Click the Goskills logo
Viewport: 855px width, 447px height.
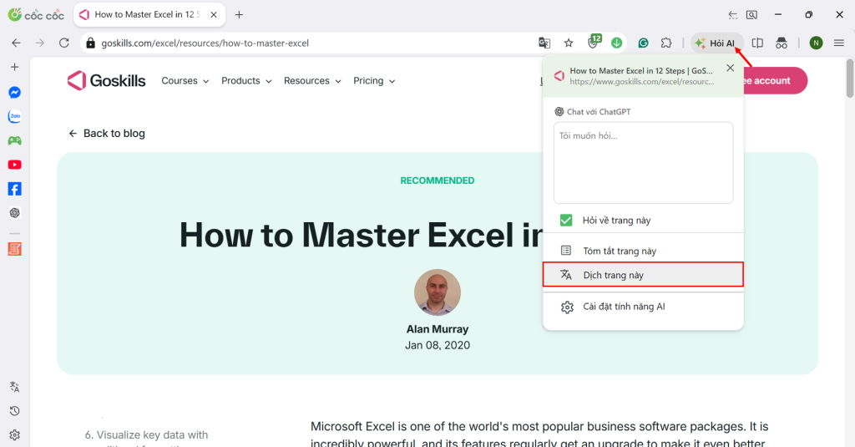[x=106, y=81]
